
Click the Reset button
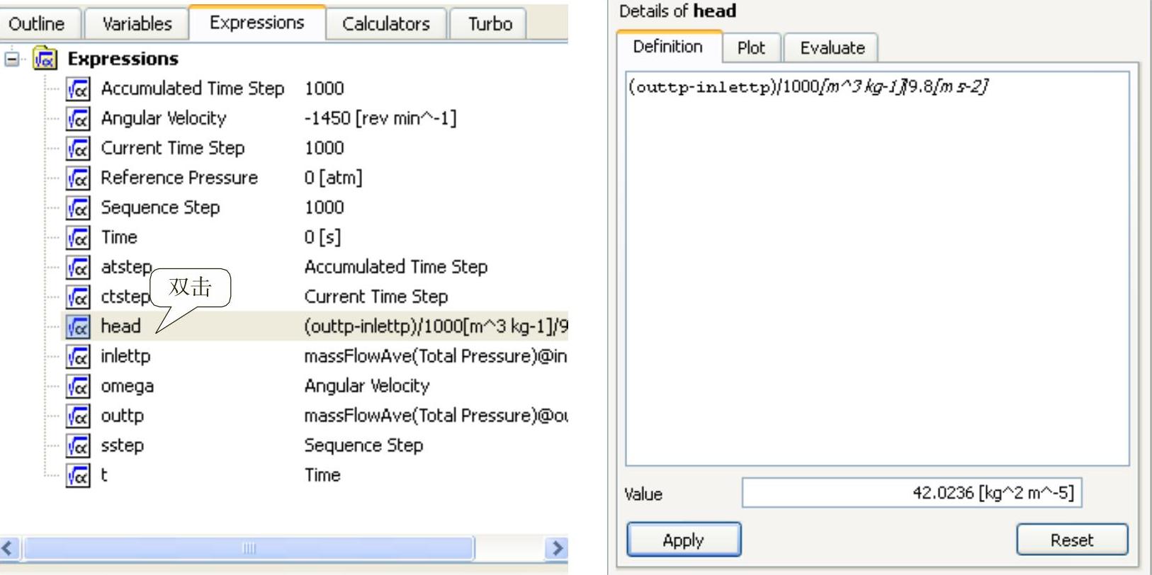tap(1072, 540)
